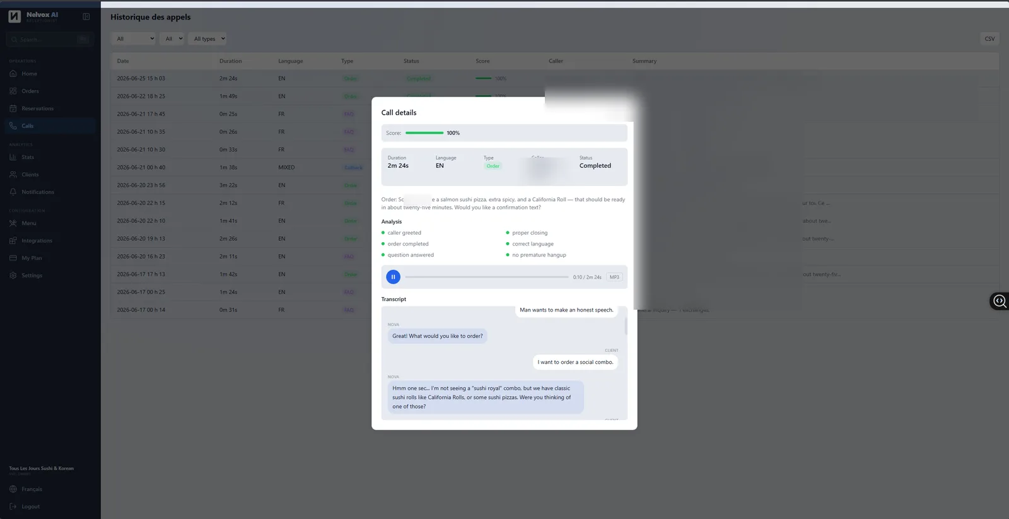The height and width of the screenshot is (519, 1009).
Task: Open Clients icon in sidebar
Action: (13, 175)
